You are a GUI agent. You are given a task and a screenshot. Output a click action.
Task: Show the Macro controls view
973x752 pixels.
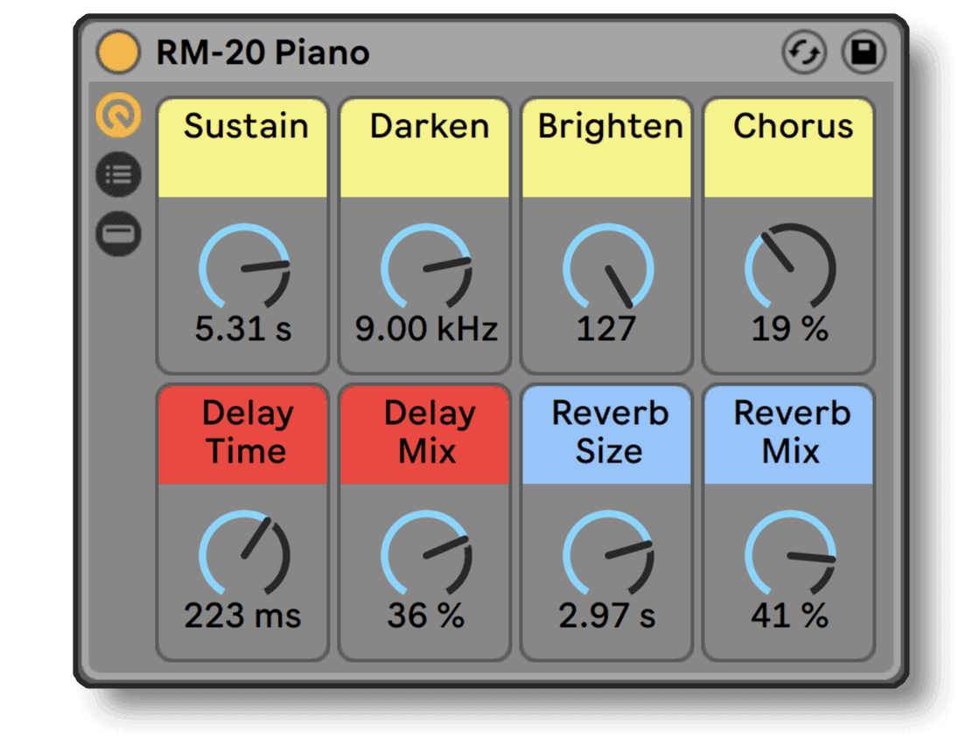click(x=118, y=116)
